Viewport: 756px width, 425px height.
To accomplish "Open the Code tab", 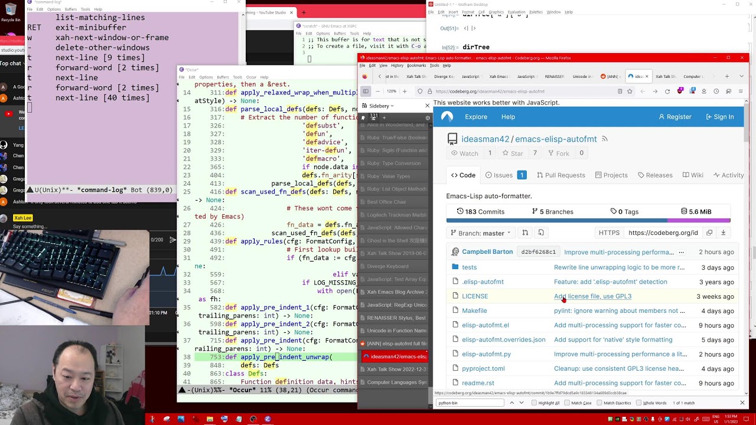I will 463,175.
